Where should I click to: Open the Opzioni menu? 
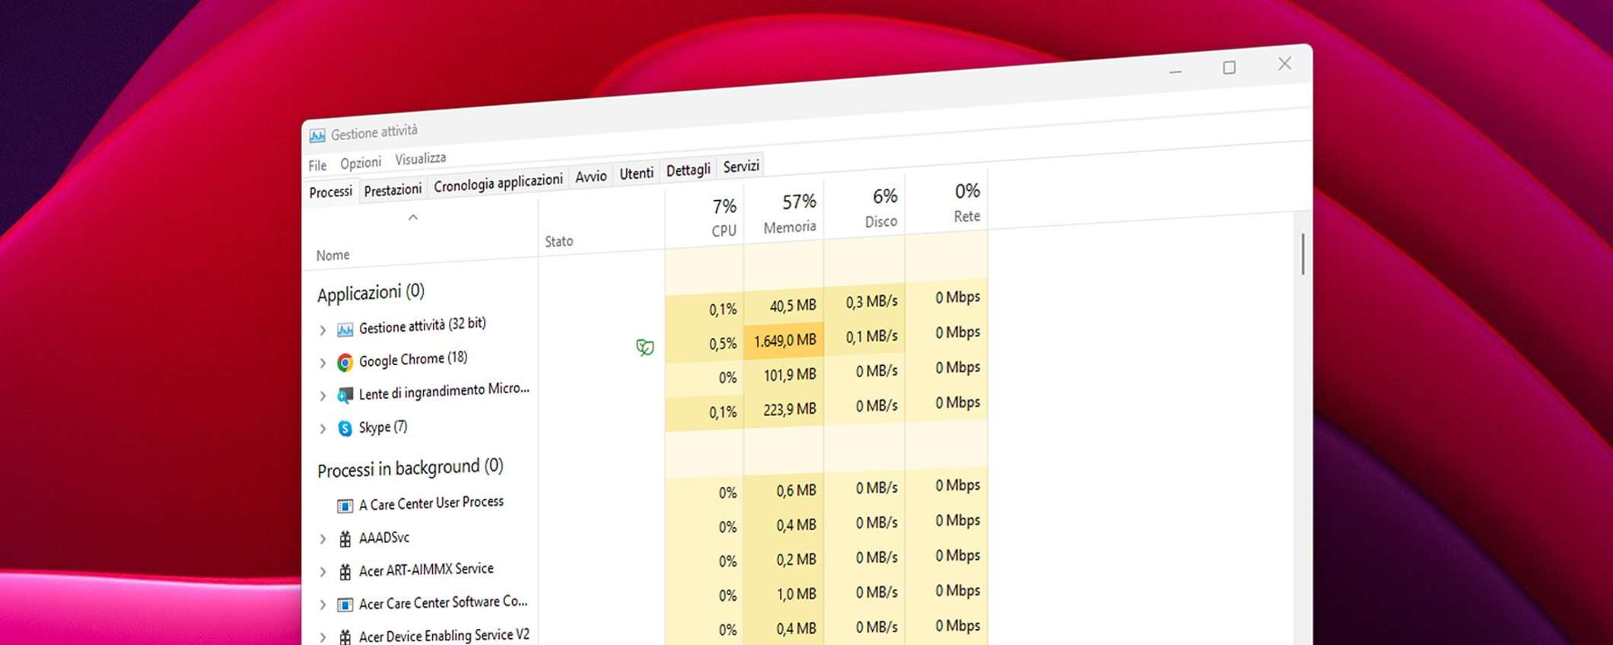[x=361, y=163]
